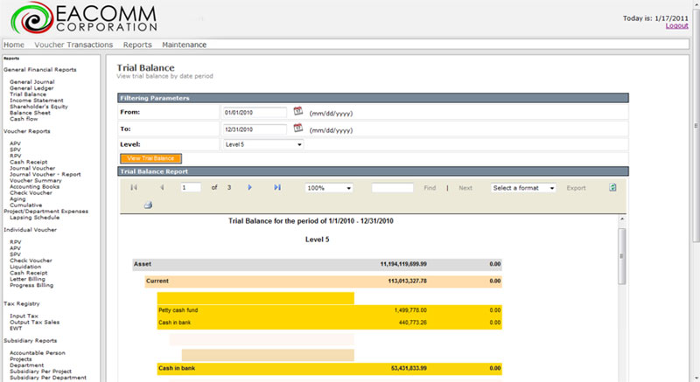Click the report search text field

[x=392, y=188]
